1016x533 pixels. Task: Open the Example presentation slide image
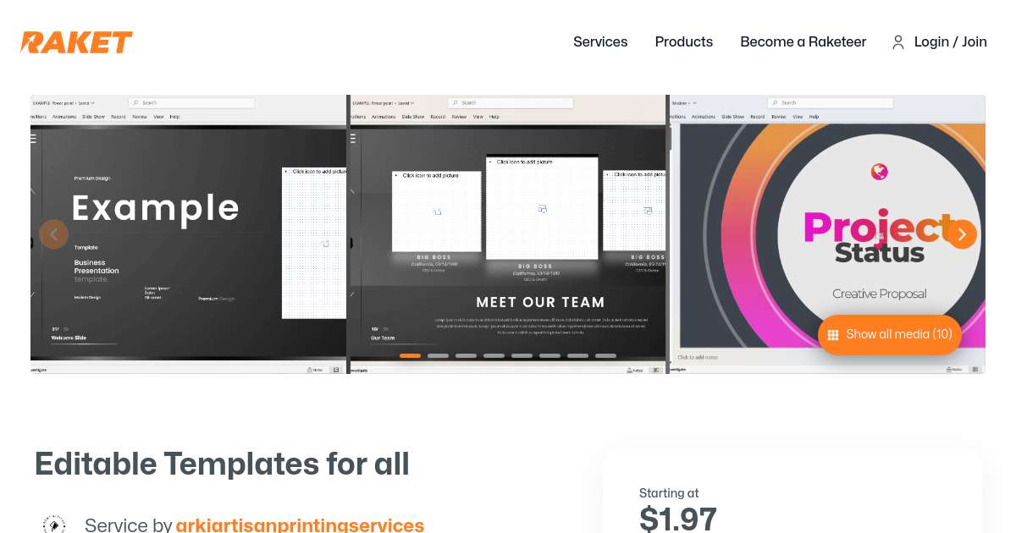click(188, 234)
